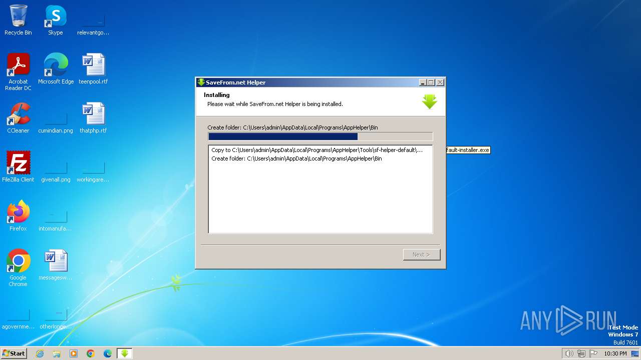641x360 pixels.
Task: Open the clock showing 10:30 PM
Action: pos(615,353)
